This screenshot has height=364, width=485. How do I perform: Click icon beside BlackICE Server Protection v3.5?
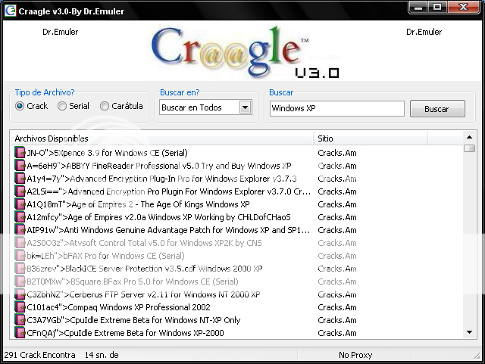coord(20,269)
